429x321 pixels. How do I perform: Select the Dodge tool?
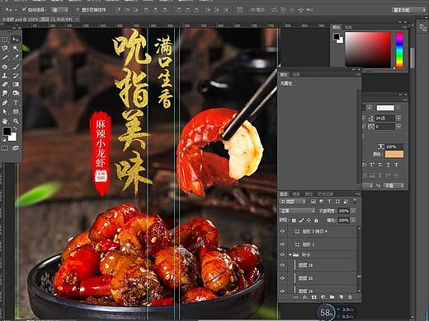click(16, 93)
